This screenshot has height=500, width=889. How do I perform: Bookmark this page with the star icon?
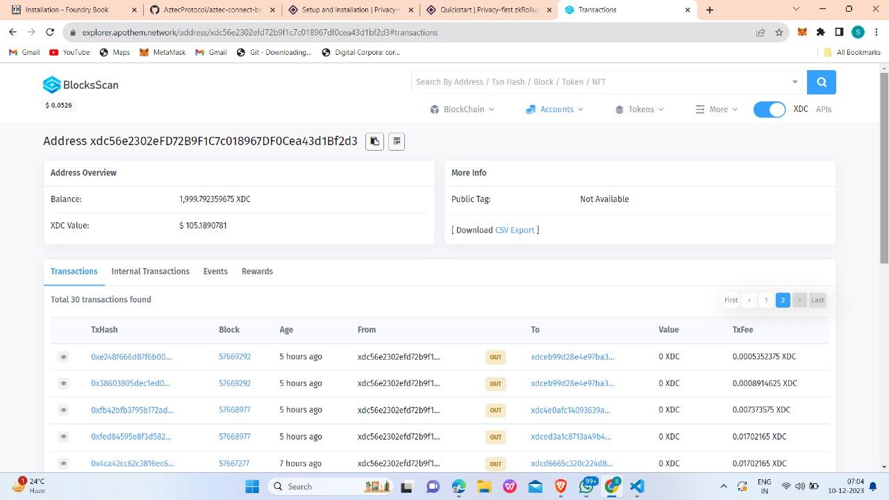(x=779, y=32)
